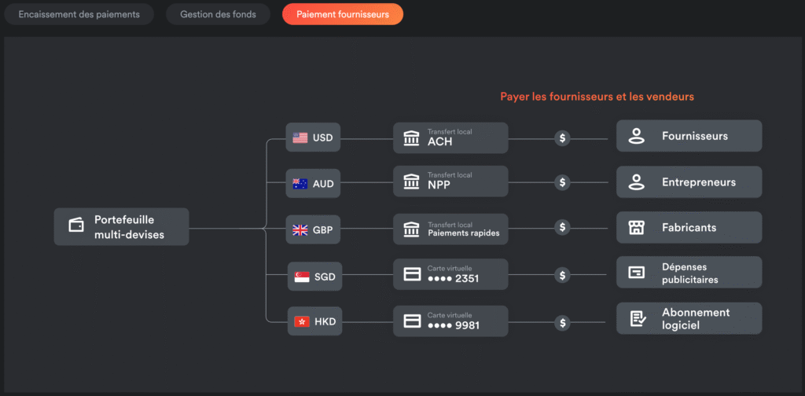The image size is (805, 396).
Task: Click the bank icon in the ACH card
Action: tap(411, 138)
